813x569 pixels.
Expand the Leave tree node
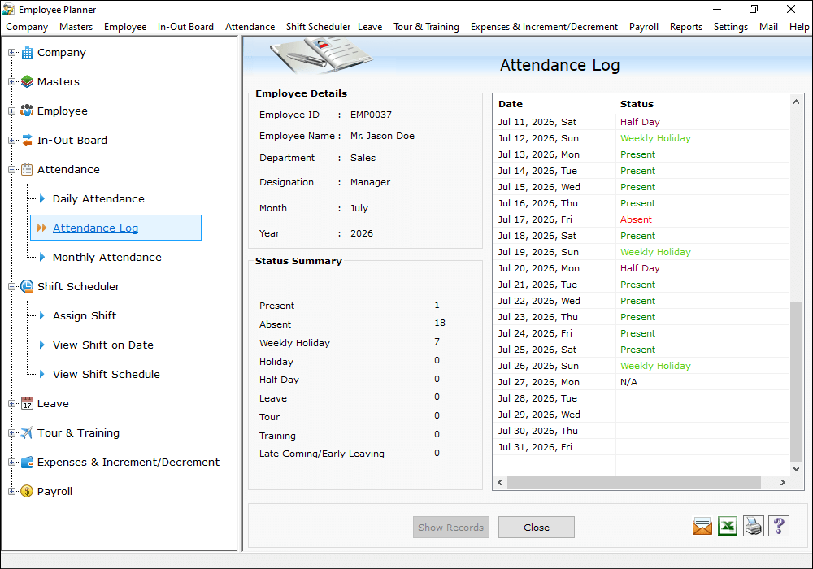(x=11, y=404)
